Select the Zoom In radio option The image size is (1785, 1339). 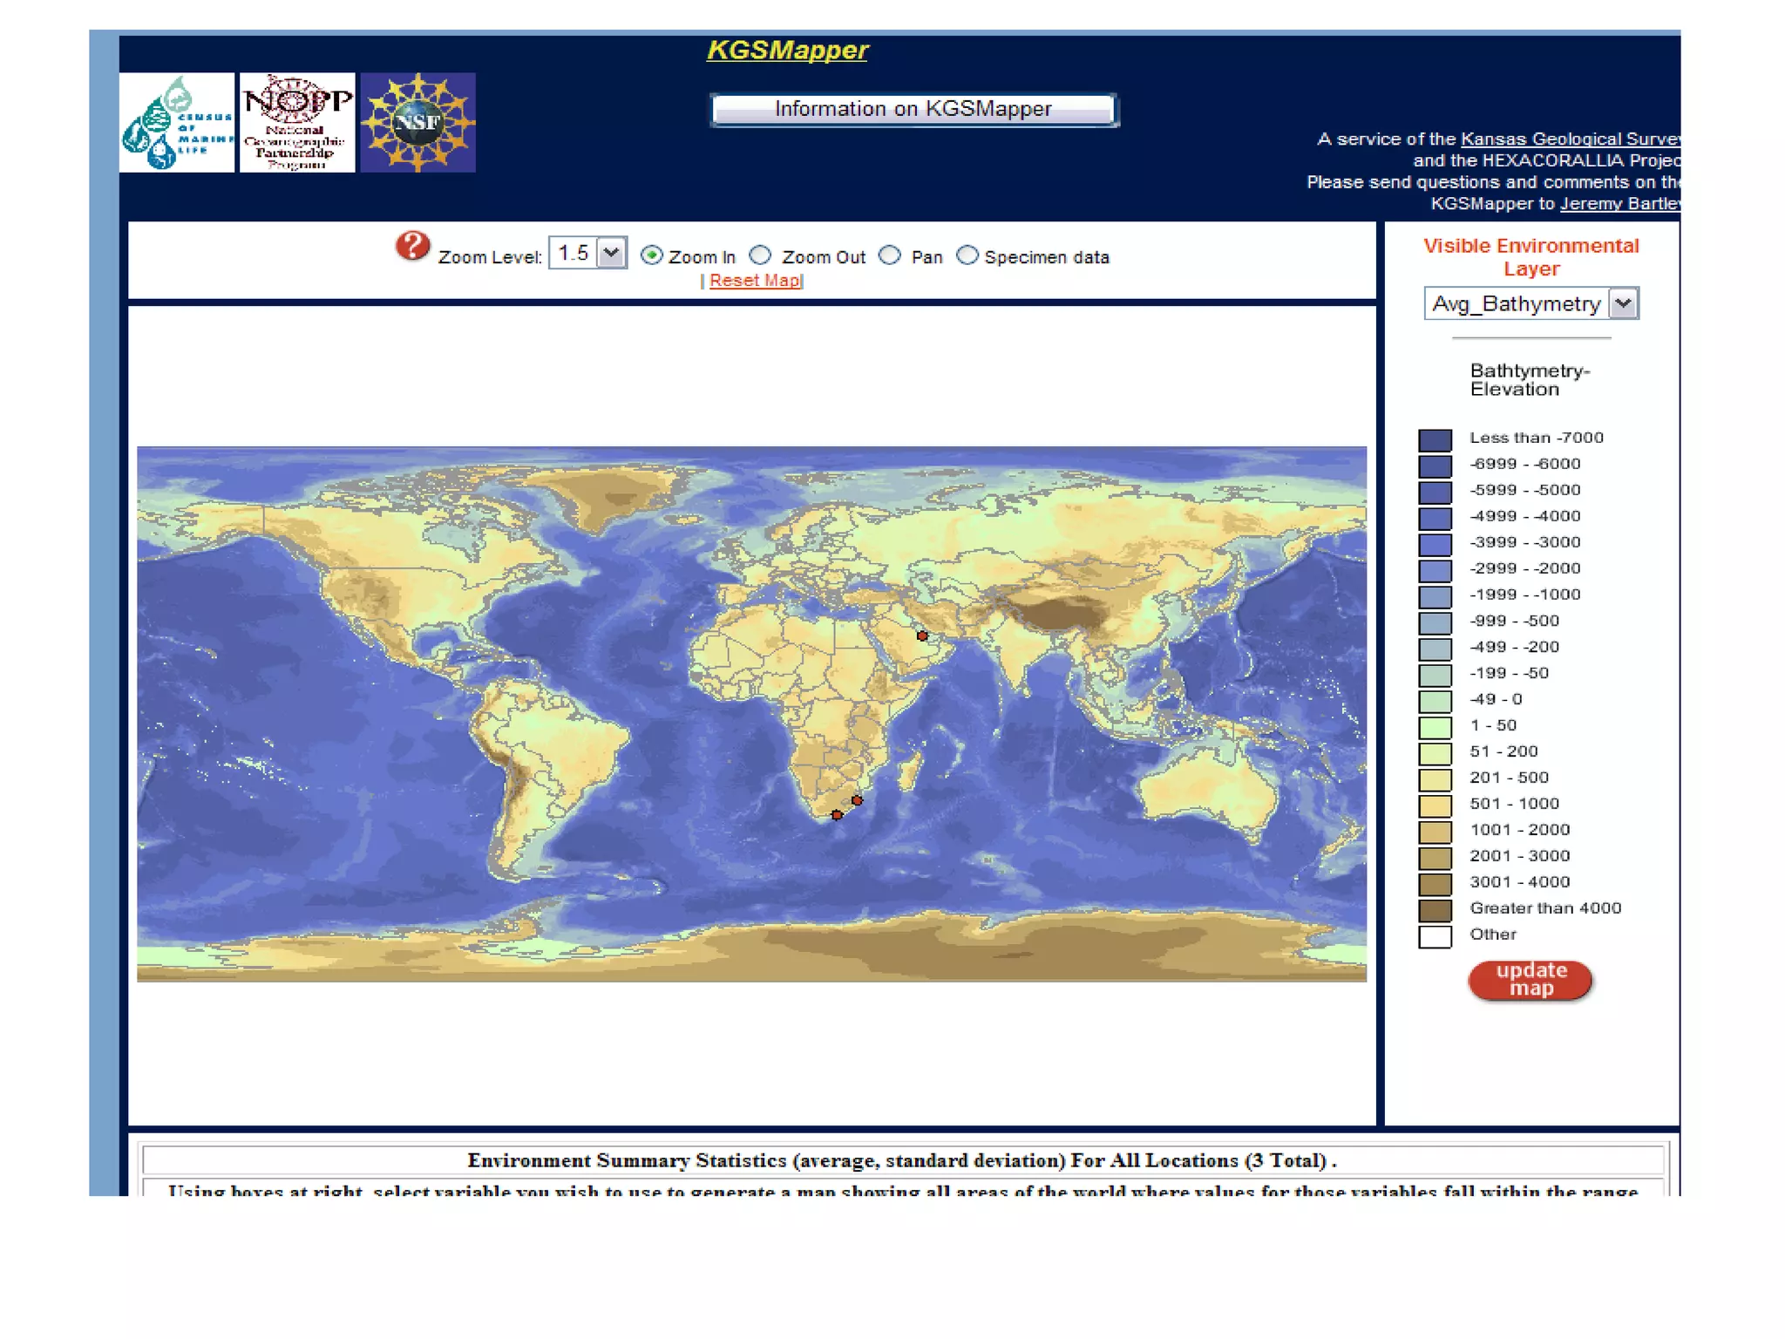click(652, 255)
